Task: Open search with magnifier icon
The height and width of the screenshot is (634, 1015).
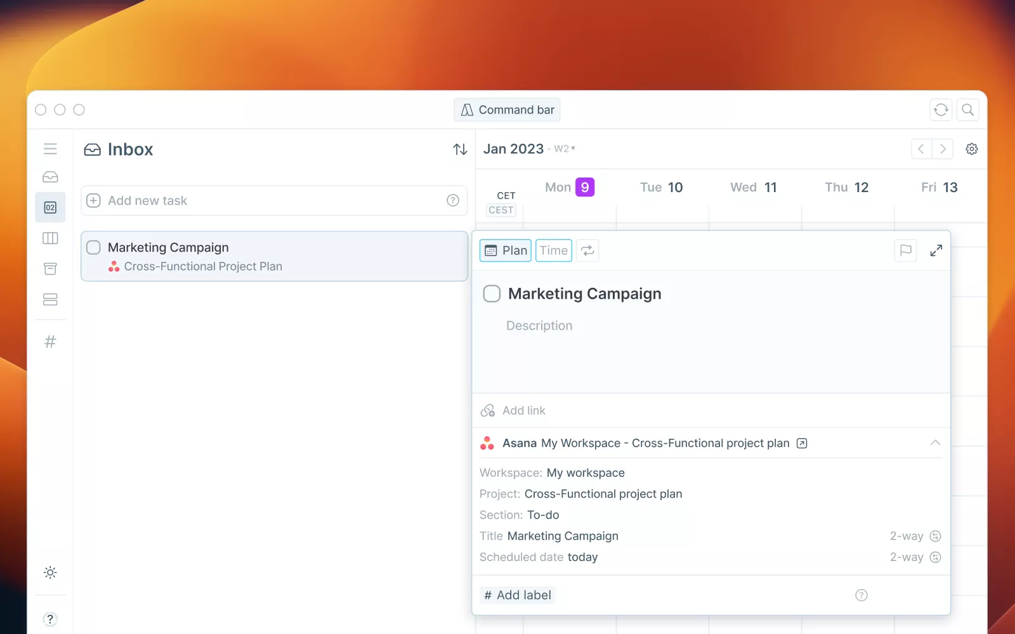Action: (x=967, y=110)
